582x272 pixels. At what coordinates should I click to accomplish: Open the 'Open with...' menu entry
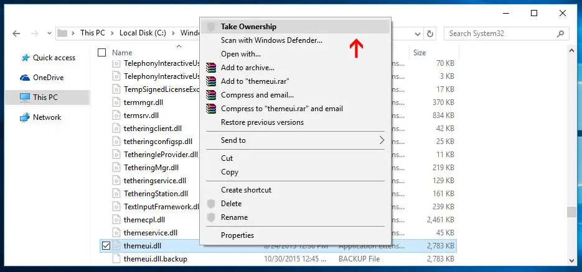pos(296,54)
